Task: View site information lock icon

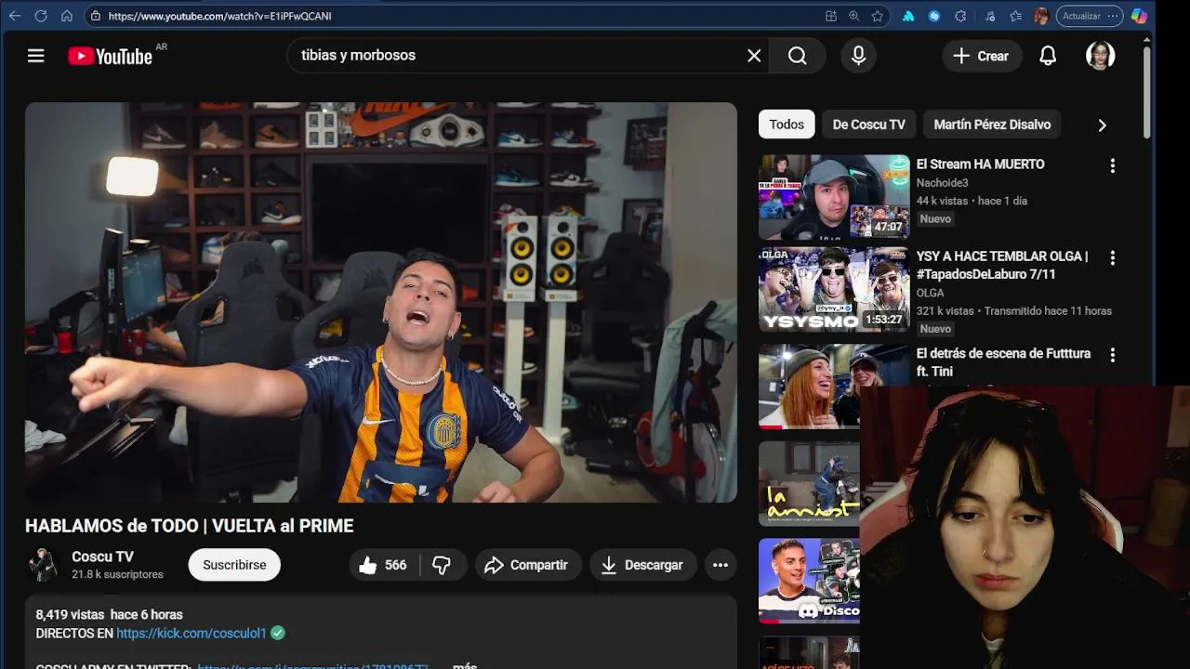Action: point(96,16)
